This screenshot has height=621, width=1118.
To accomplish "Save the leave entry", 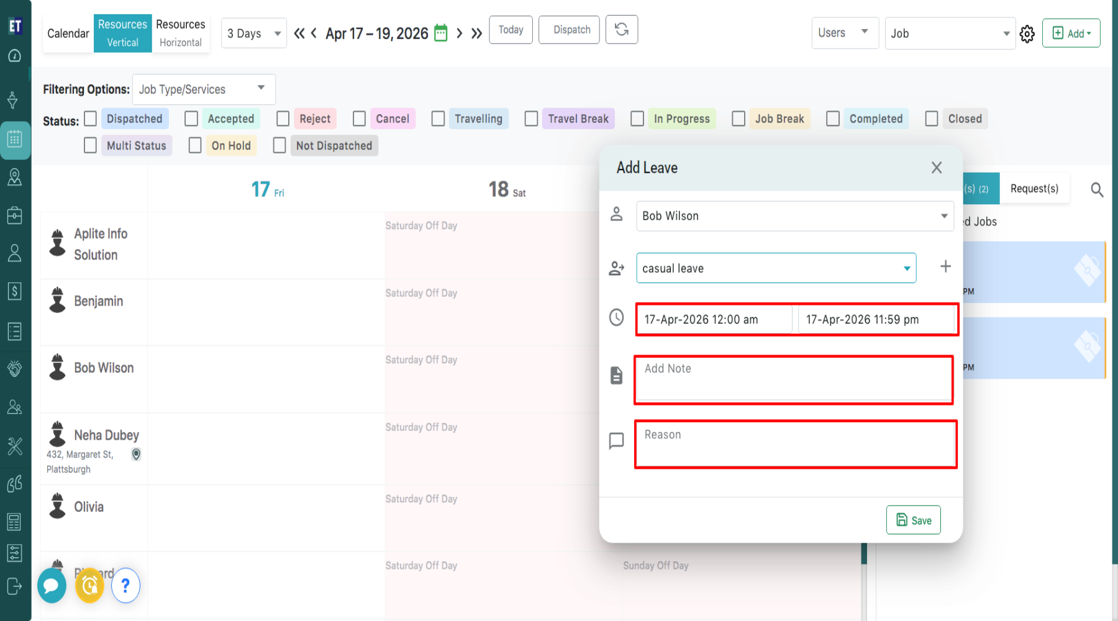I will click(x=913, y=520).
